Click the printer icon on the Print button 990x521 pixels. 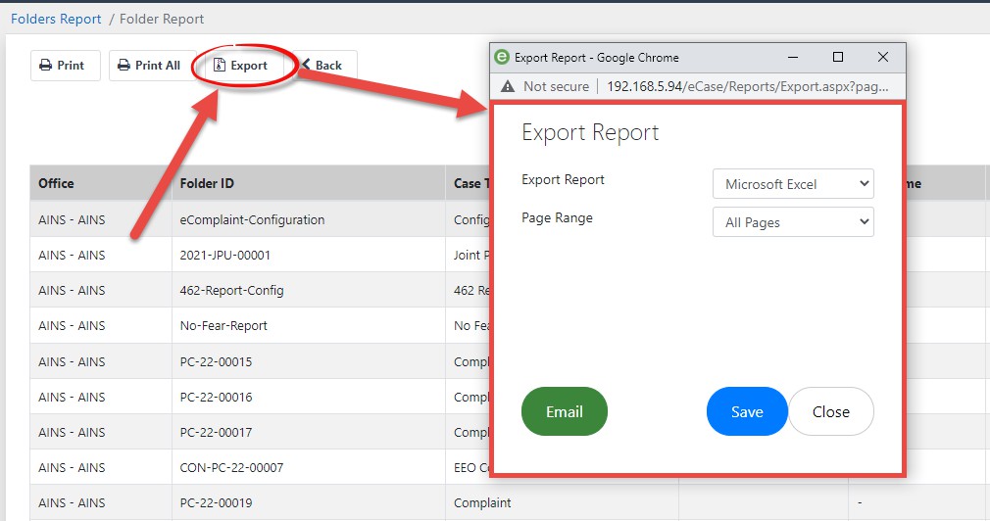click(45, 65)
